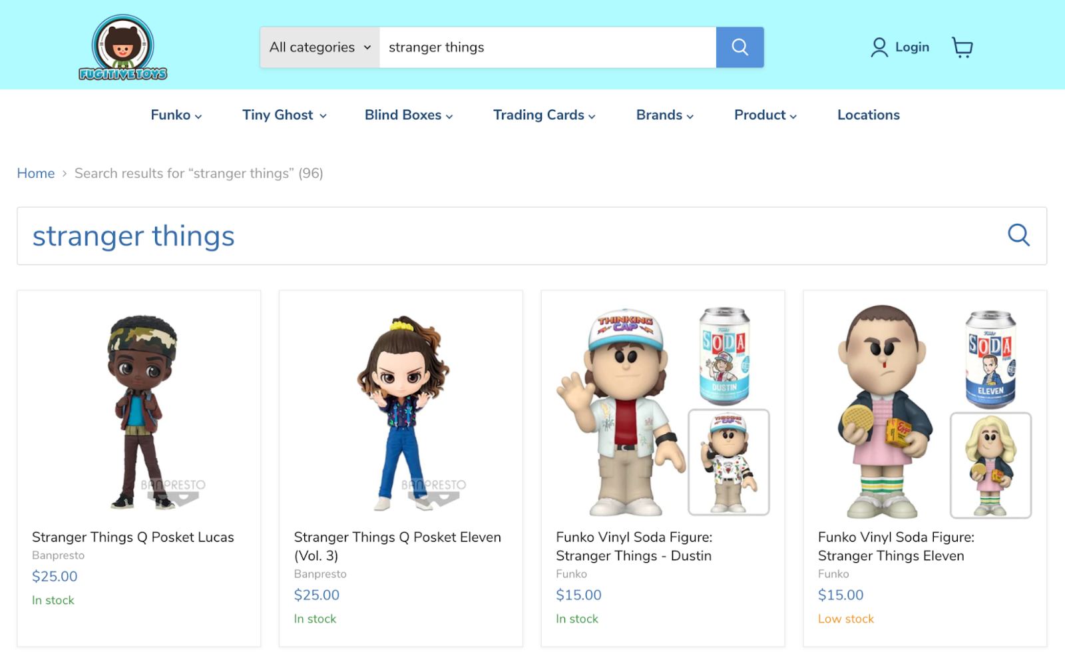Click Stranger Things Q Posket Lucas title
1065x658 pixels.
click(133, 537)
